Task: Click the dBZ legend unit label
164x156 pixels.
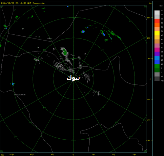Action: (161, 6)
